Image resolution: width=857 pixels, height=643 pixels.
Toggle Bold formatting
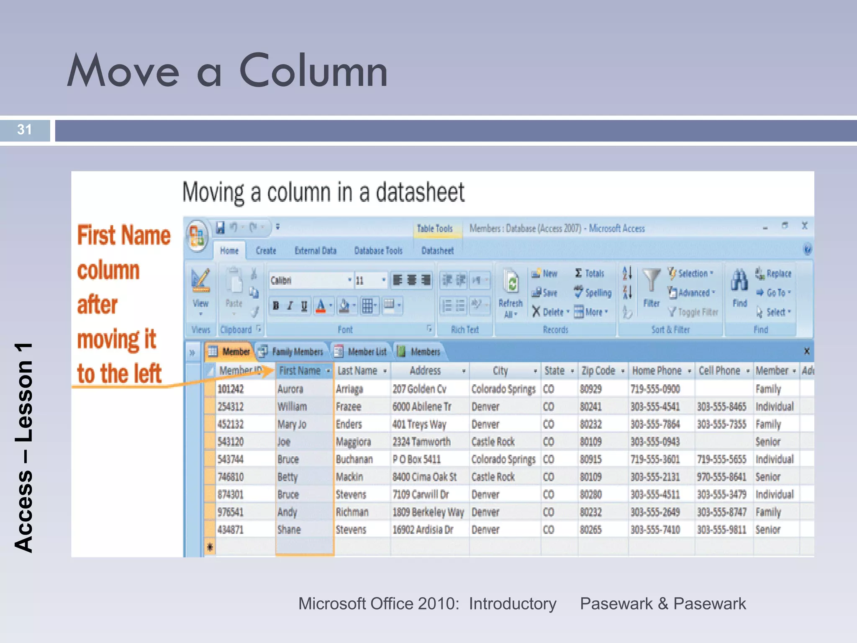coord(276,306)
